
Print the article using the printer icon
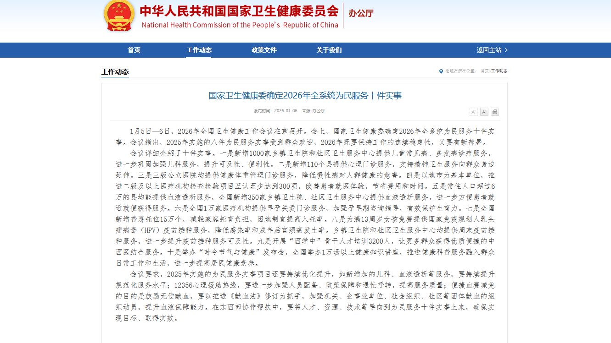pos(494,112)
